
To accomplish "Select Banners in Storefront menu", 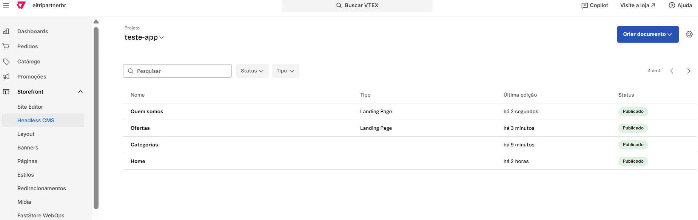I will (28, 148).
